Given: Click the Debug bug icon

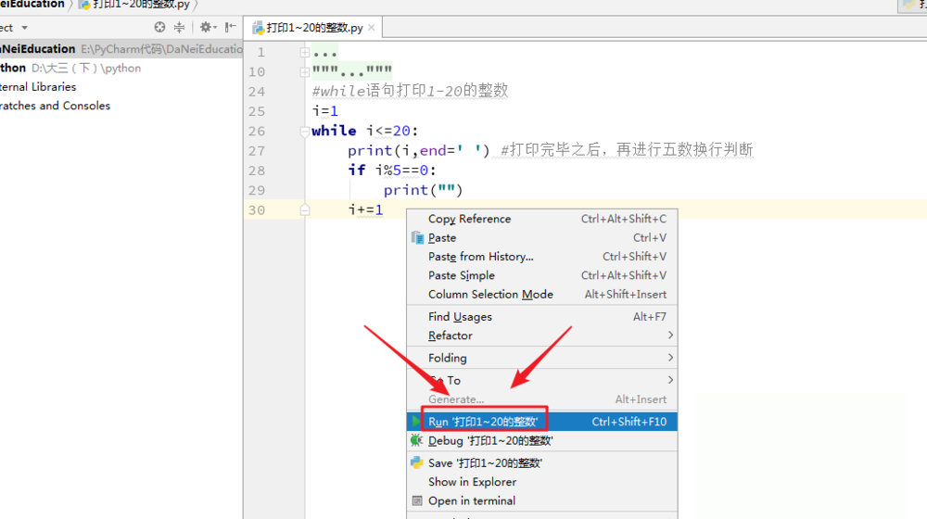Looking at the screenshot, I should pyautogui.click(x=417, y=440).
